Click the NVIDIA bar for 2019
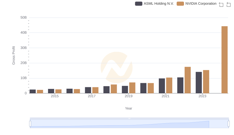This screenshot has height=135, width=234. [132, 88]
